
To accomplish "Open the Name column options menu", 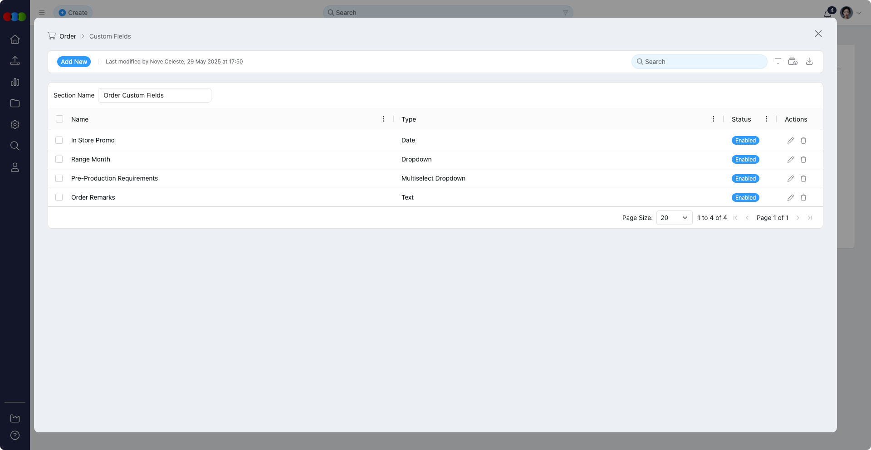I will 383,119.
